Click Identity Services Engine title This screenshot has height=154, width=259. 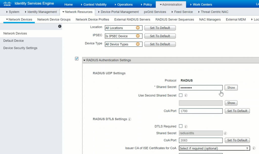click(34, 4)
